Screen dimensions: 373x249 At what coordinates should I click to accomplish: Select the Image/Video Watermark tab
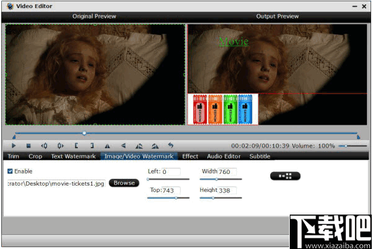point(139,156)
